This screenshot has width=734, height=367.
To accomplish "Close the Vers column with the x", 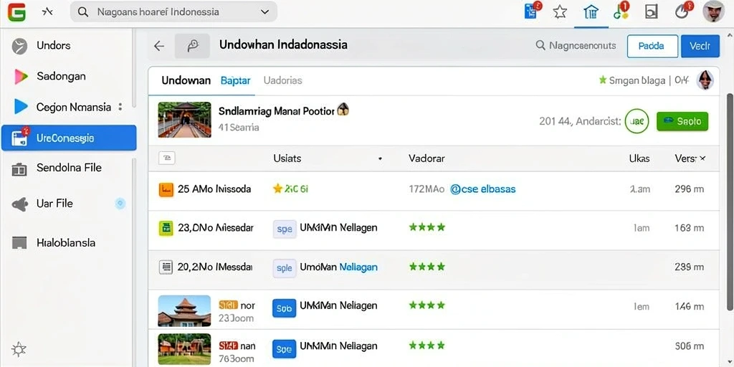I will pos(702,158).
